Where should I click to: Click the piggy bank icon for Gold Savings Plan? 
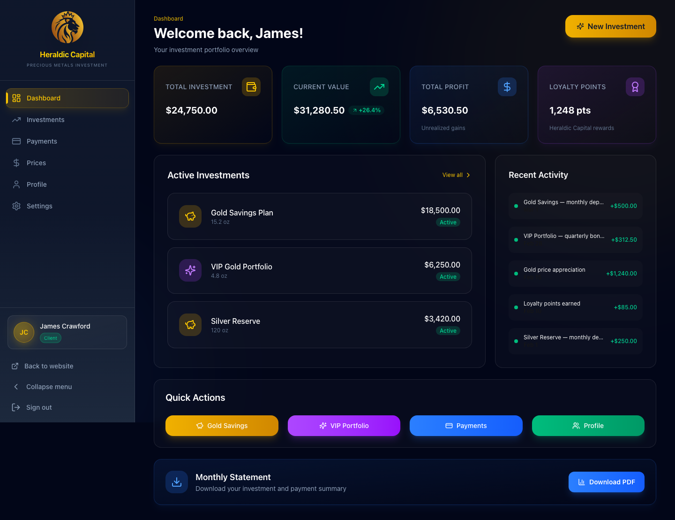coord(190,216)
